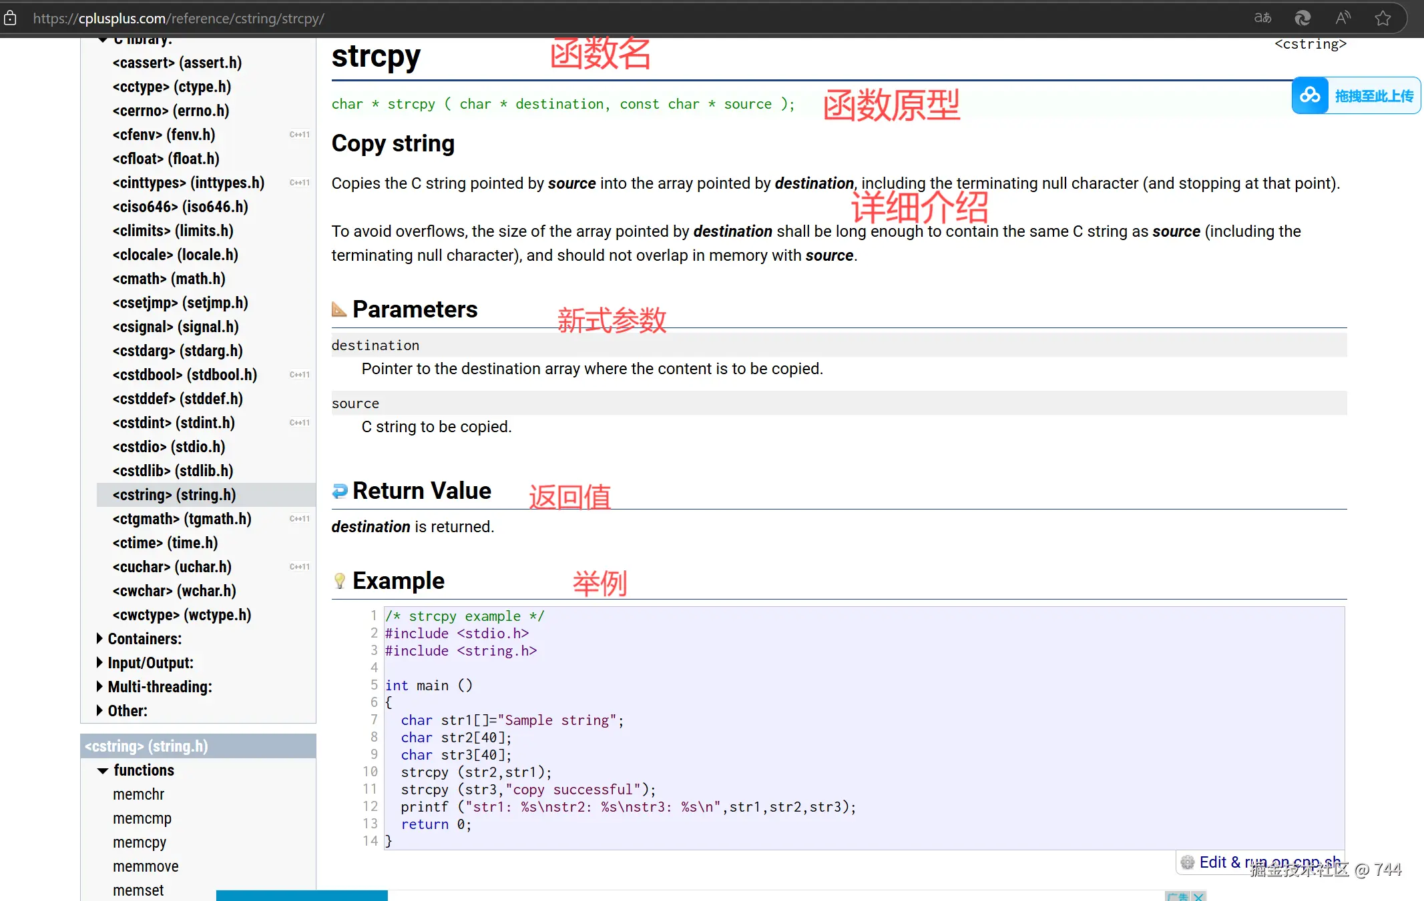This screenshot has width=1424, height=901.
Task: Click the lightbulb icon beside Example heading
Action: pos(339,581)
